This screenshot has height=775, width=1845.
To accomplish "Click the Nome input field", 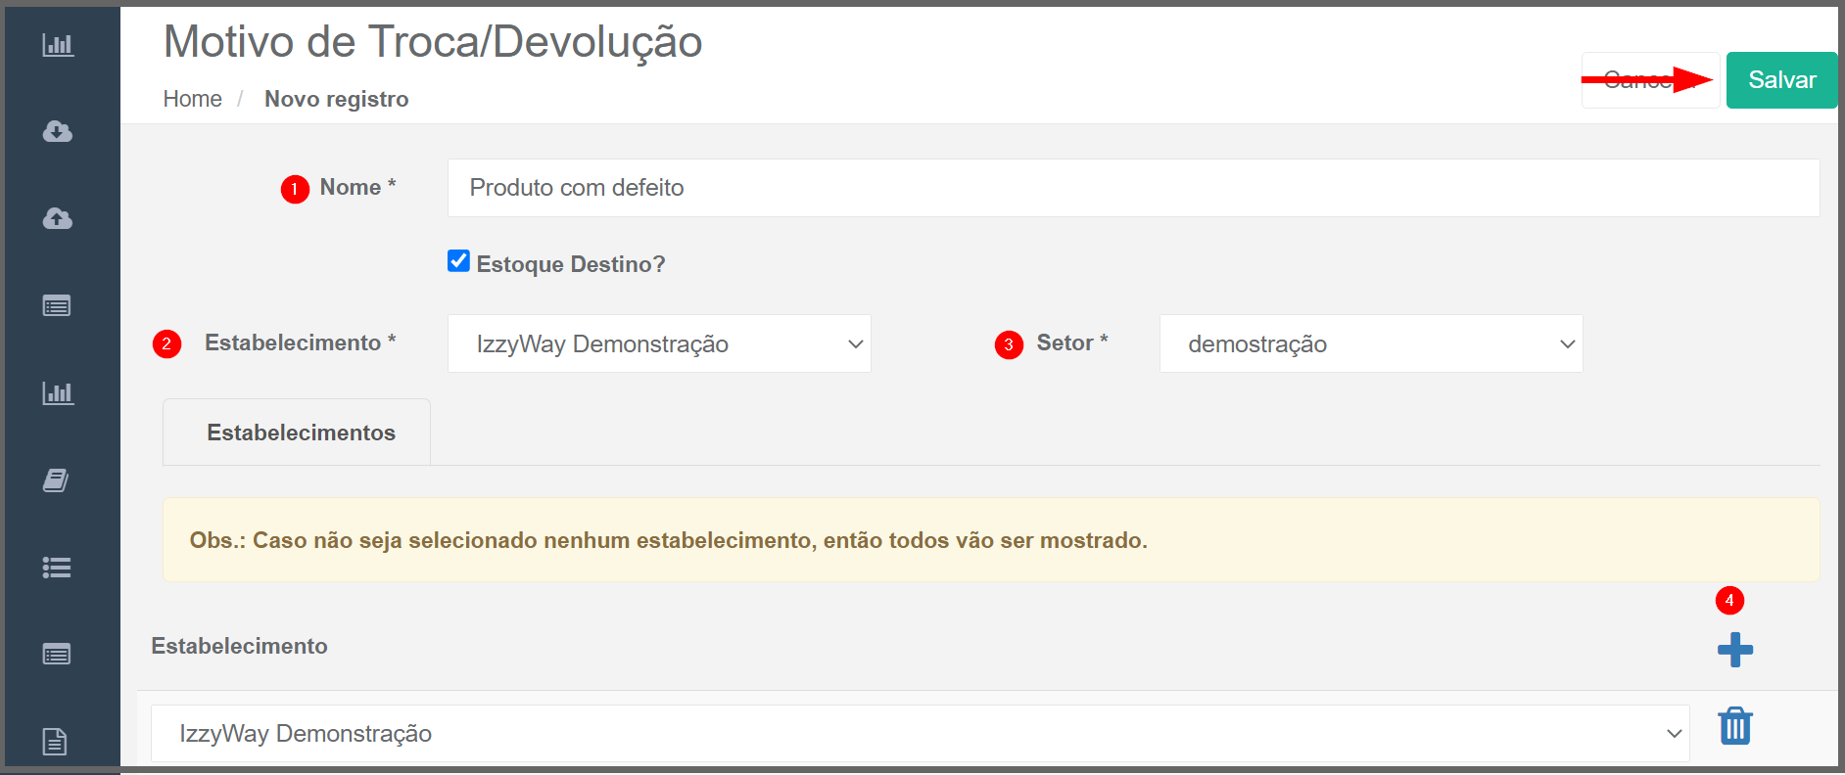I will (1133, 188).
